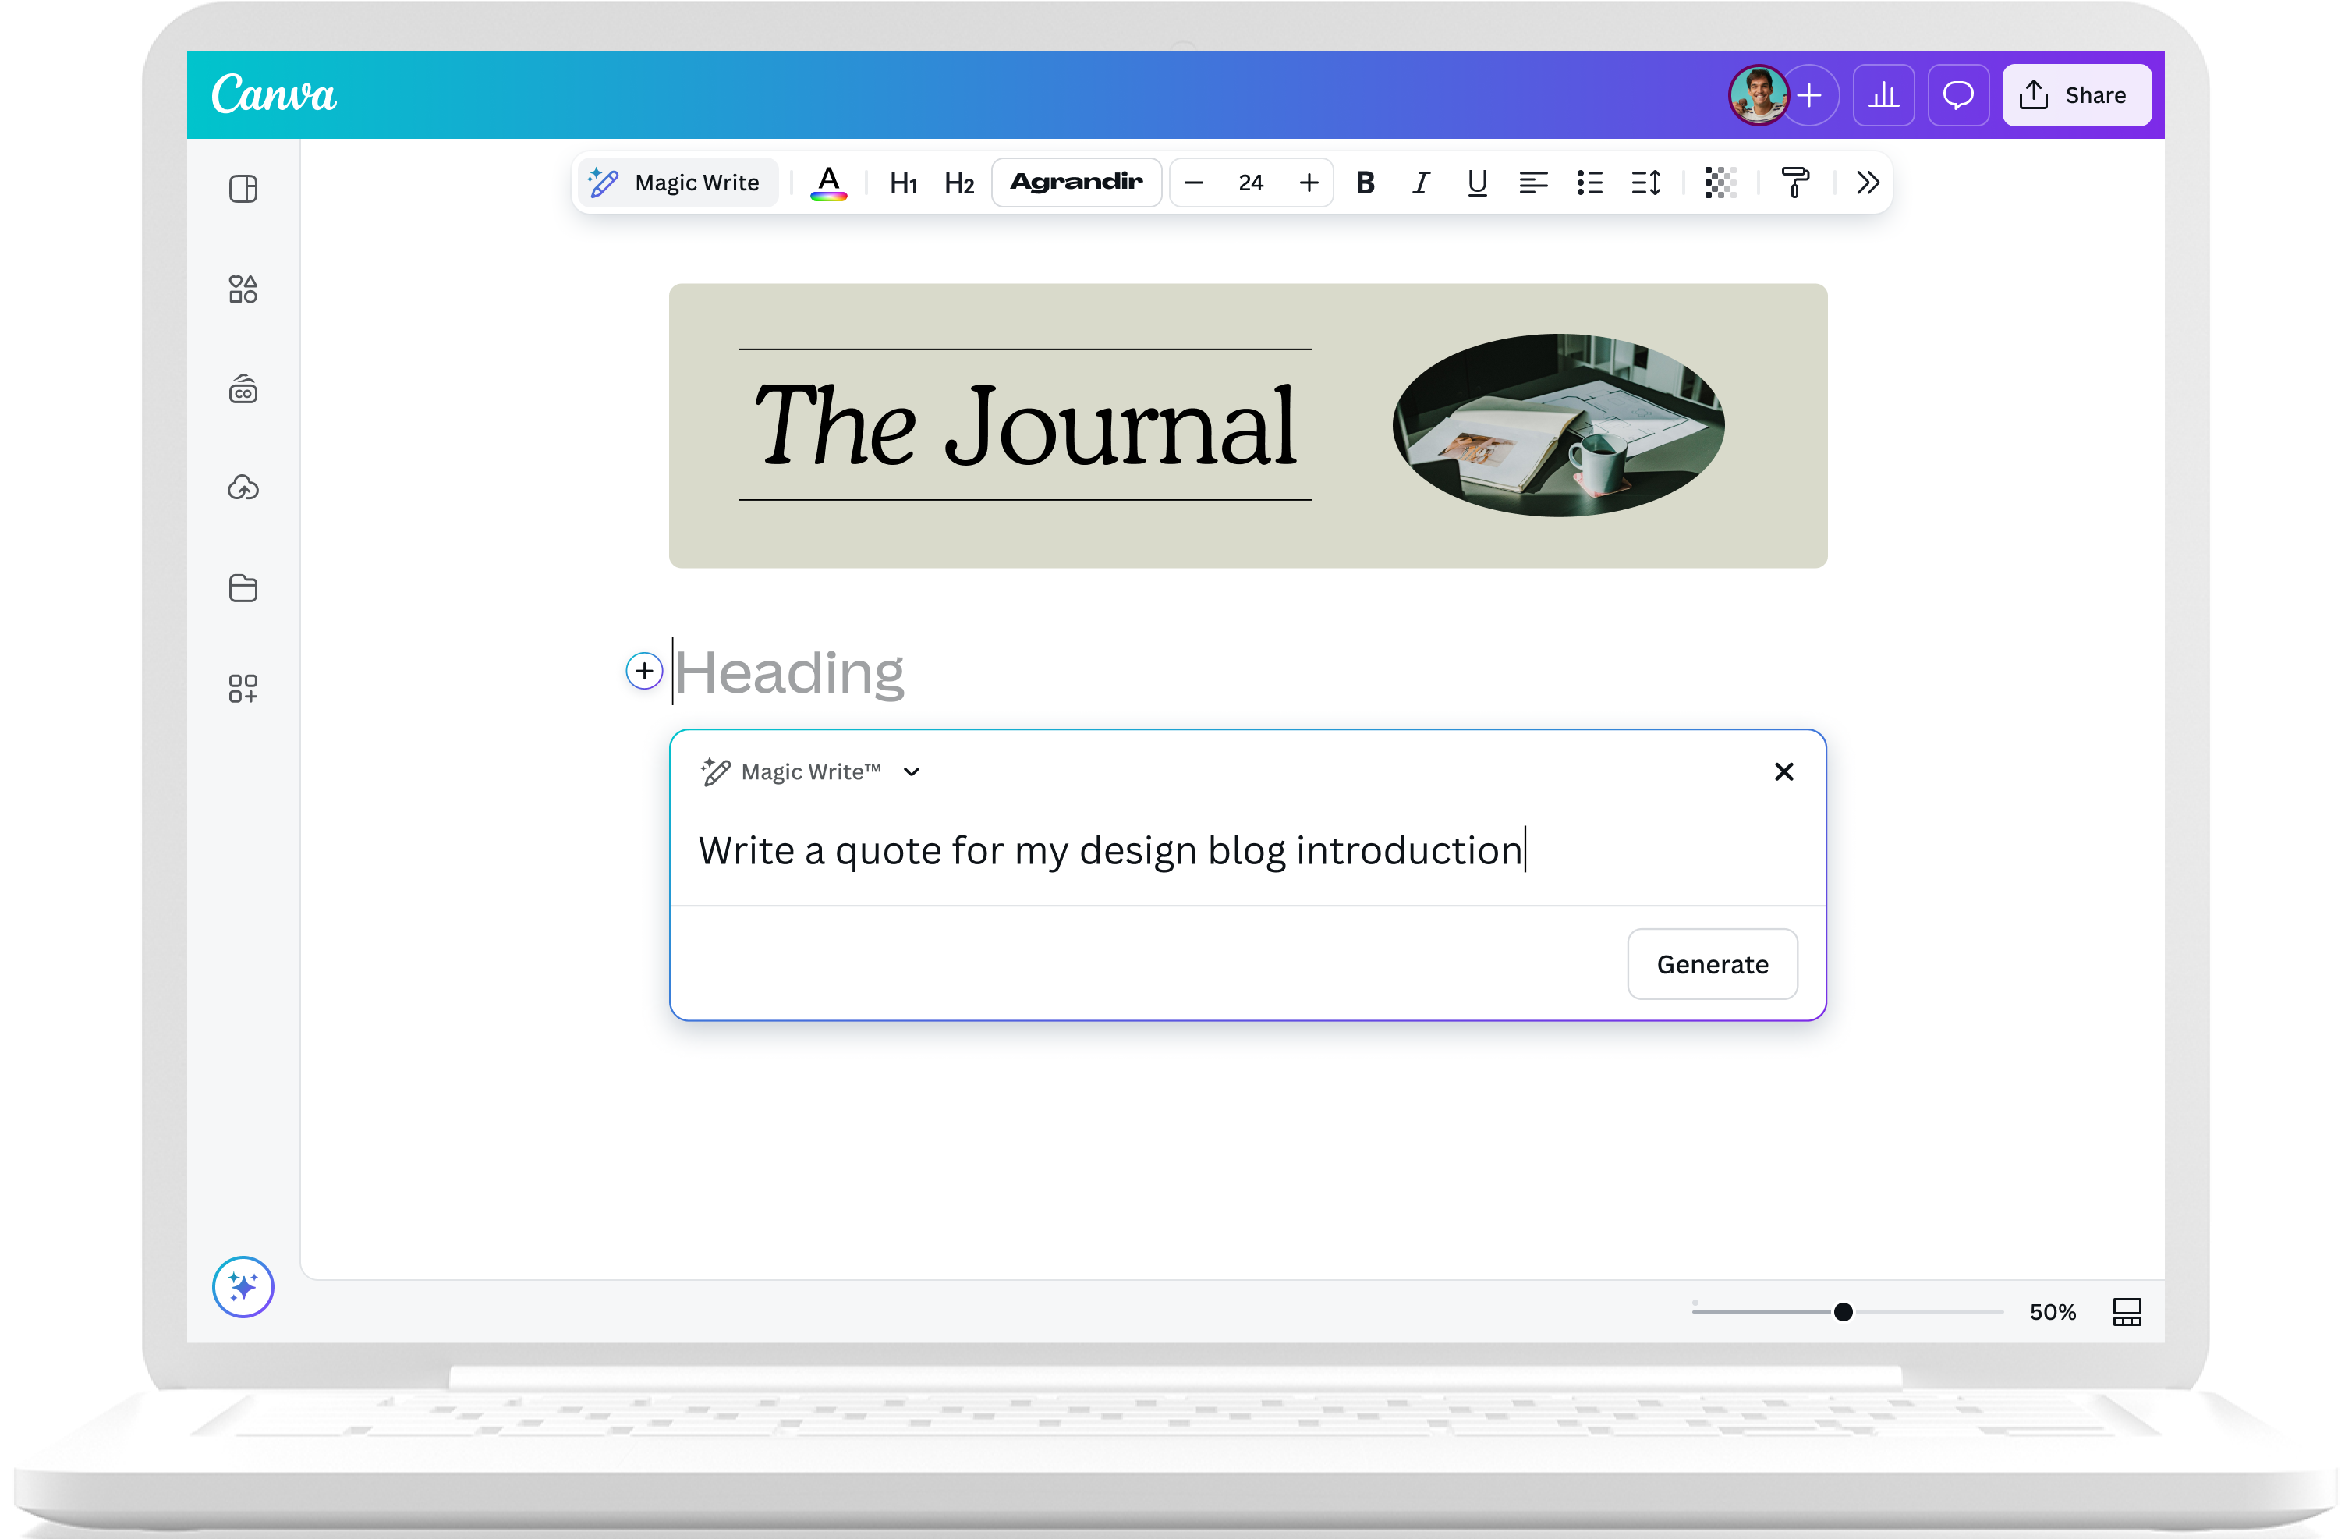Viewport: 2352px width, 1539px height.
Task: Open the Elements panel in the sidebar
Action: tap(242, 289)
